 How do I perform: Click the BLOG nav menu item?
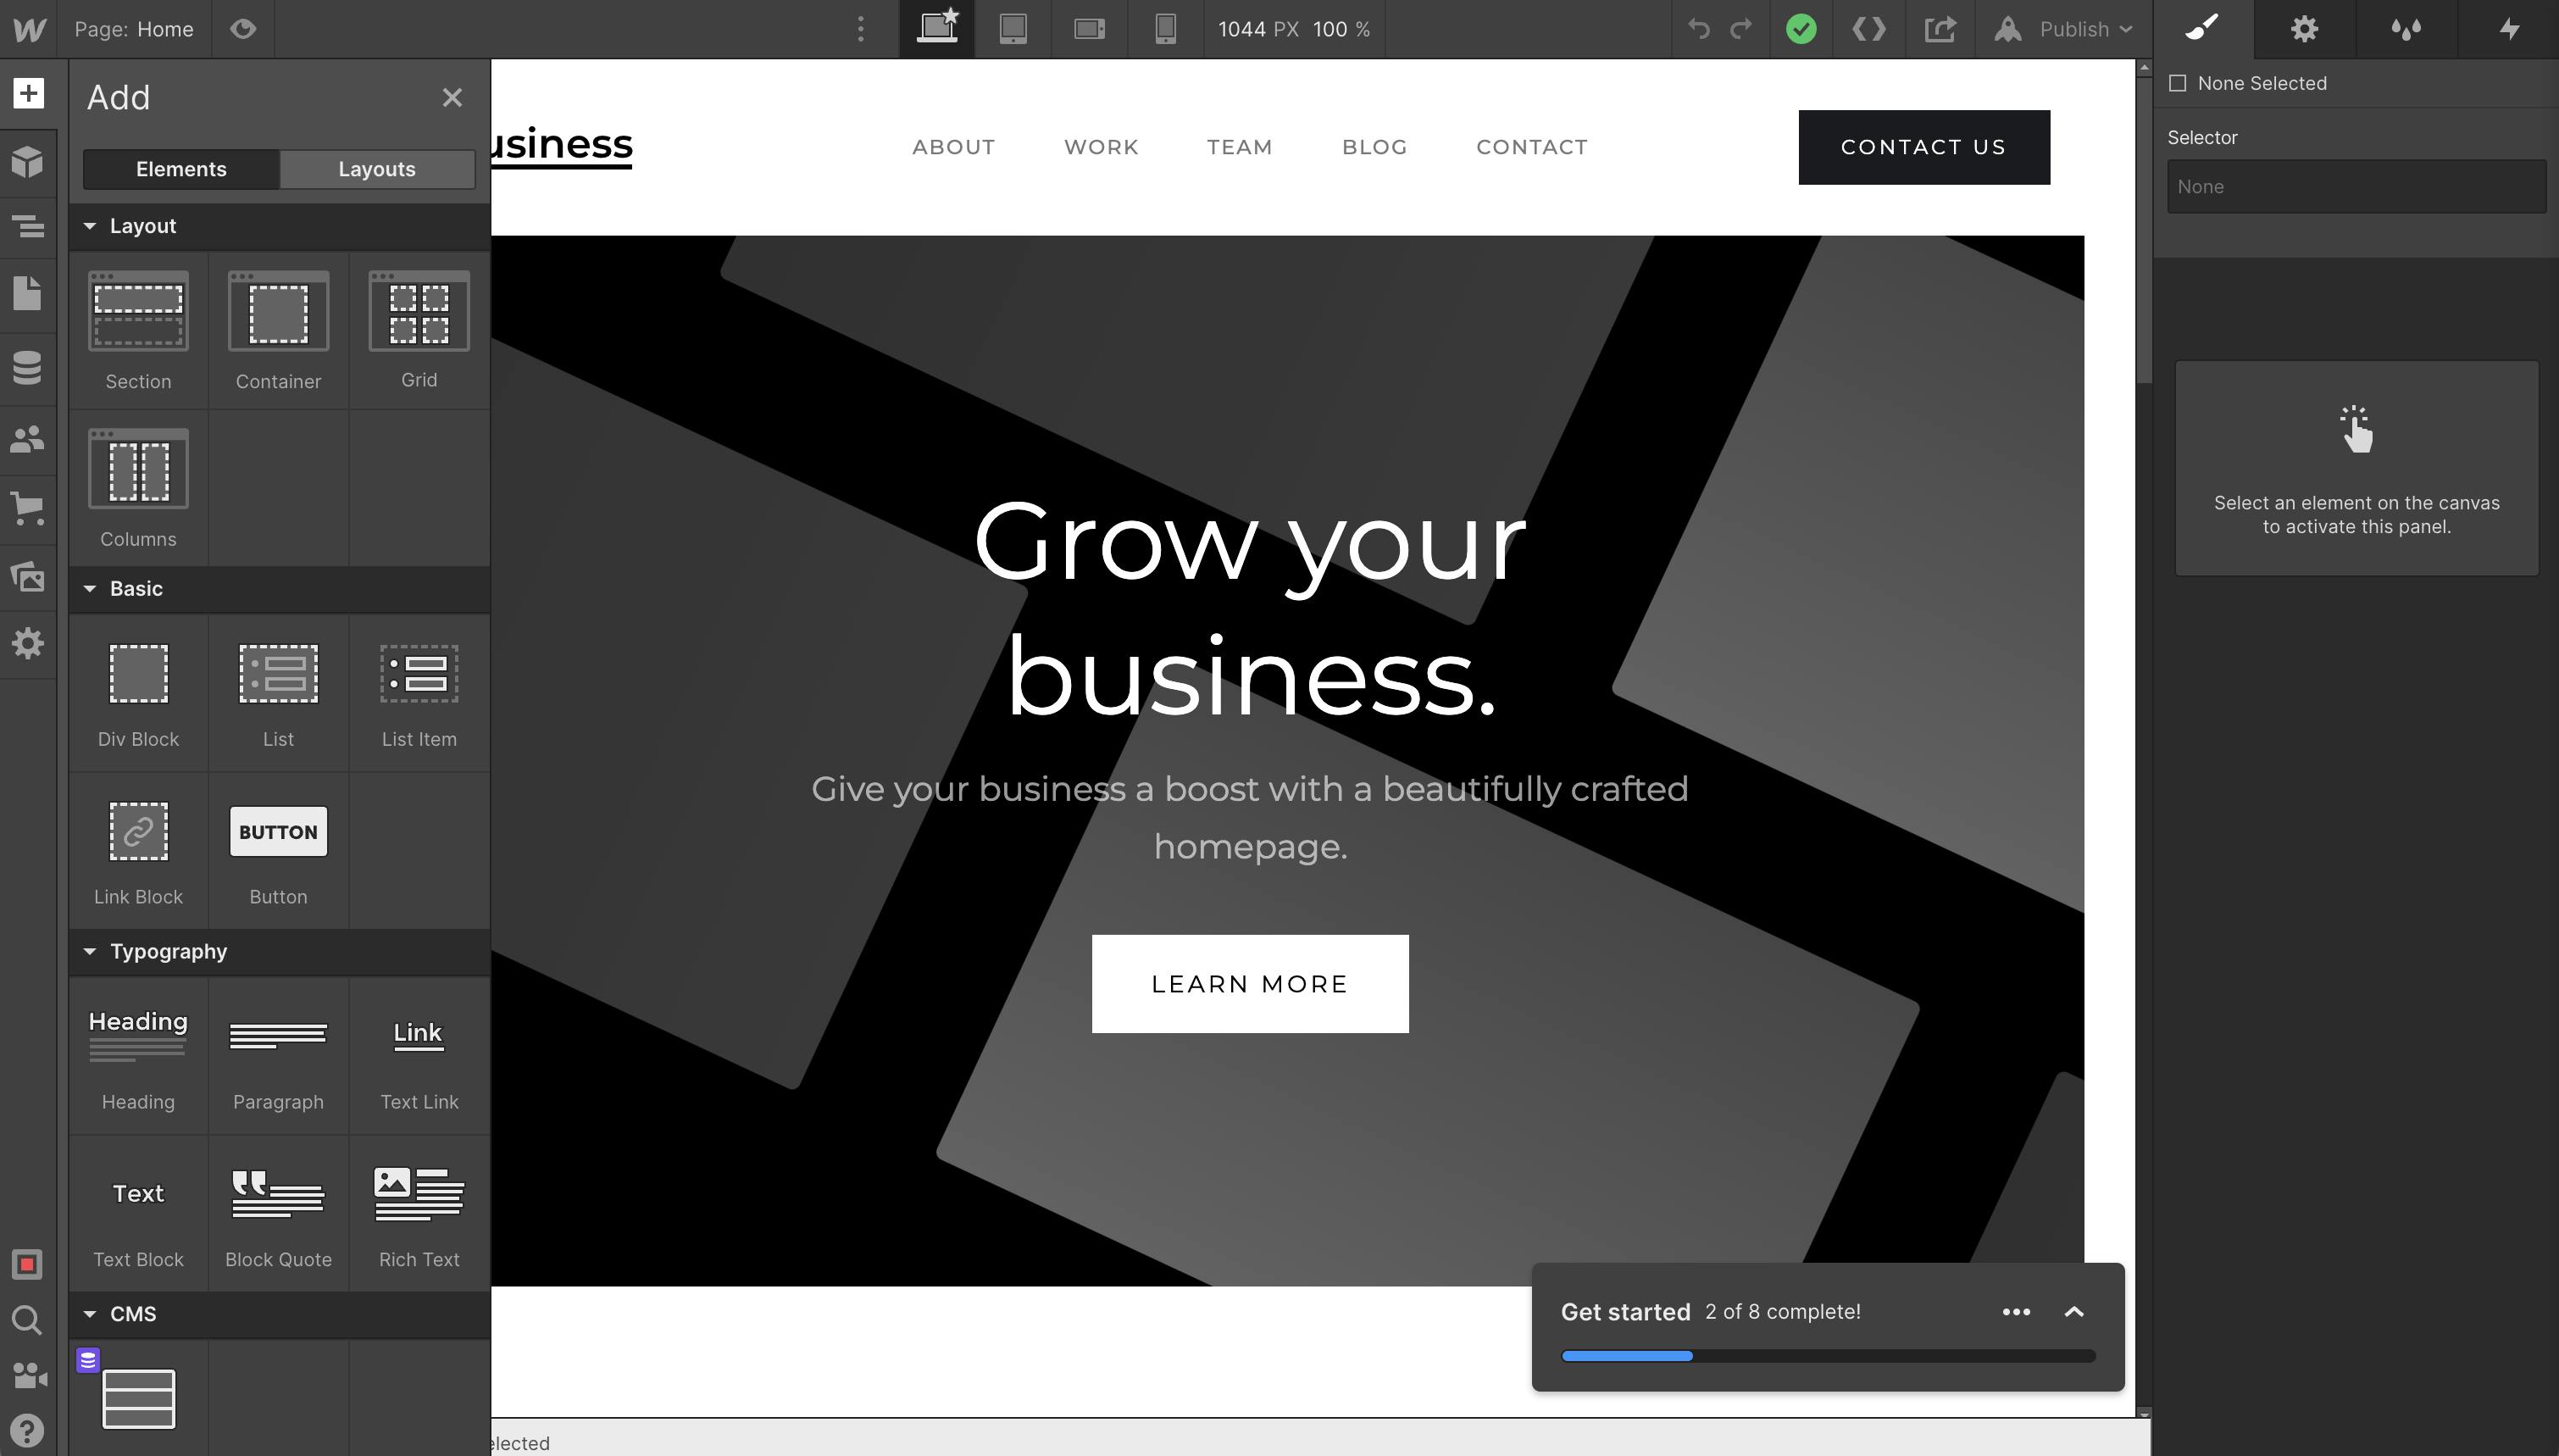point(1374,147)
